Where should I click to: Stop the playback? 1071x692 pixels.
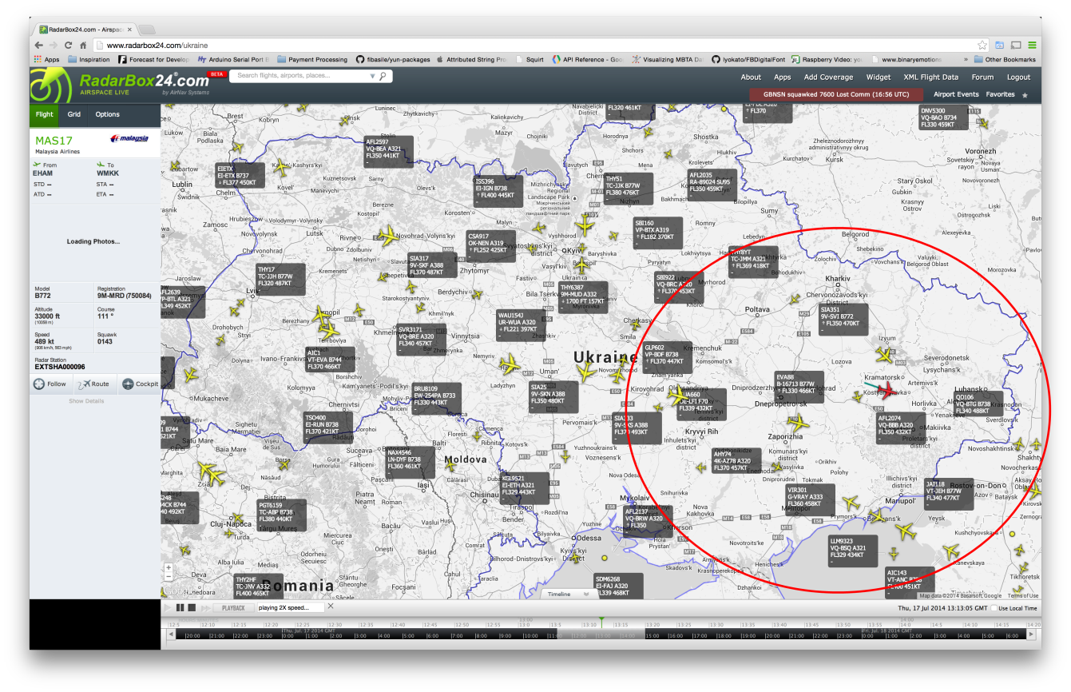coord(192,608)
